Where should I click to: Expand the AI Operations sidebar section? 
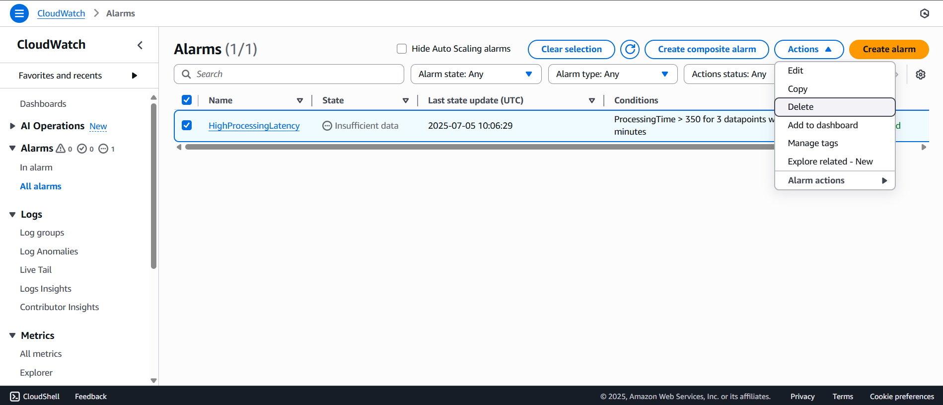pos(12,126)
